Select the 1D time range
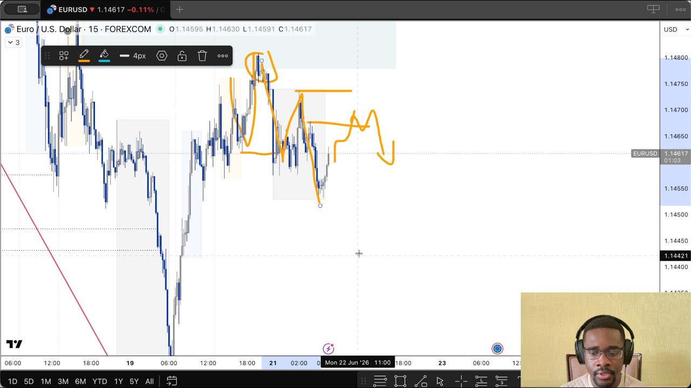This screenshot has width=691, height=388. (x=12, y=382)
